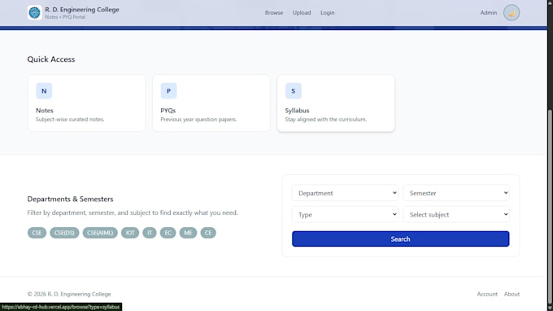Expand the Semester dropdown
Viewport: 553px width, 311px height.
tap(456, 193)
